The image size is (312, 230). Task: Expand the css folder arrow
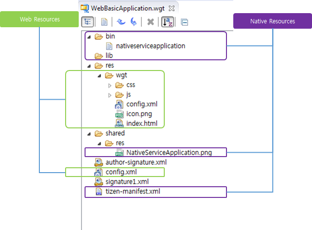[110, 85]
